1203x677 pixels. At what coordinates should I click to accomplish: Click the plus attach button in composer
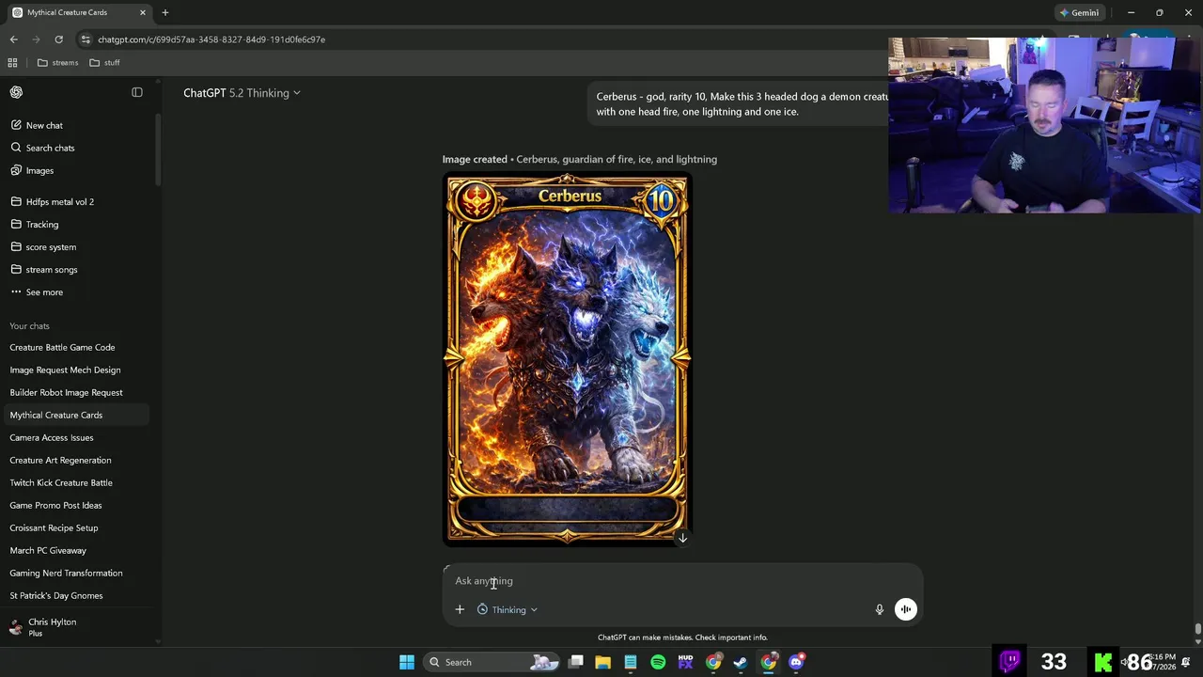[x=460, y=609]
